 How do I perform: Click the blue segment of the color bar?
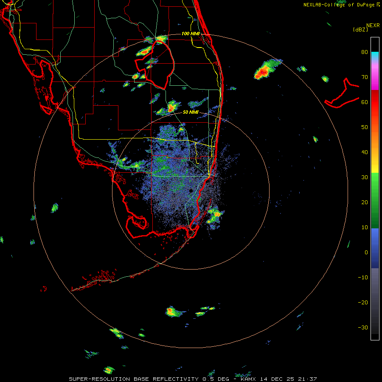pos(375,248)
